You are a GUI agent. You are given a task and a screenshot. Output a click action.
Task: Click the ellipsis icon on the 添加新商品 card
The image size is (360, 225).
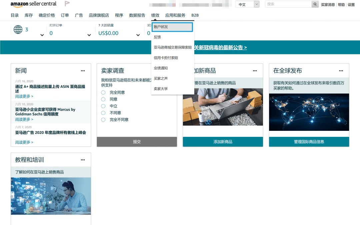click(255, 70)
